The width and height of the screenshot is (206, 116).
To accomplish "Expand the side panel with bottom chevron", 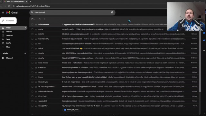I will 204,113.
